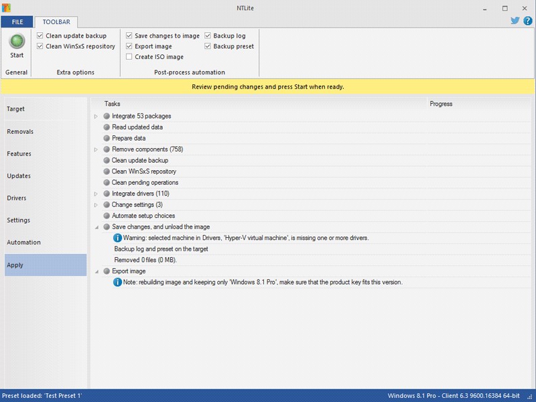The width and height of the screenshot is (536, 402).
Task: Open the Twitter bird icon link
Action: [x=515, y=21]
